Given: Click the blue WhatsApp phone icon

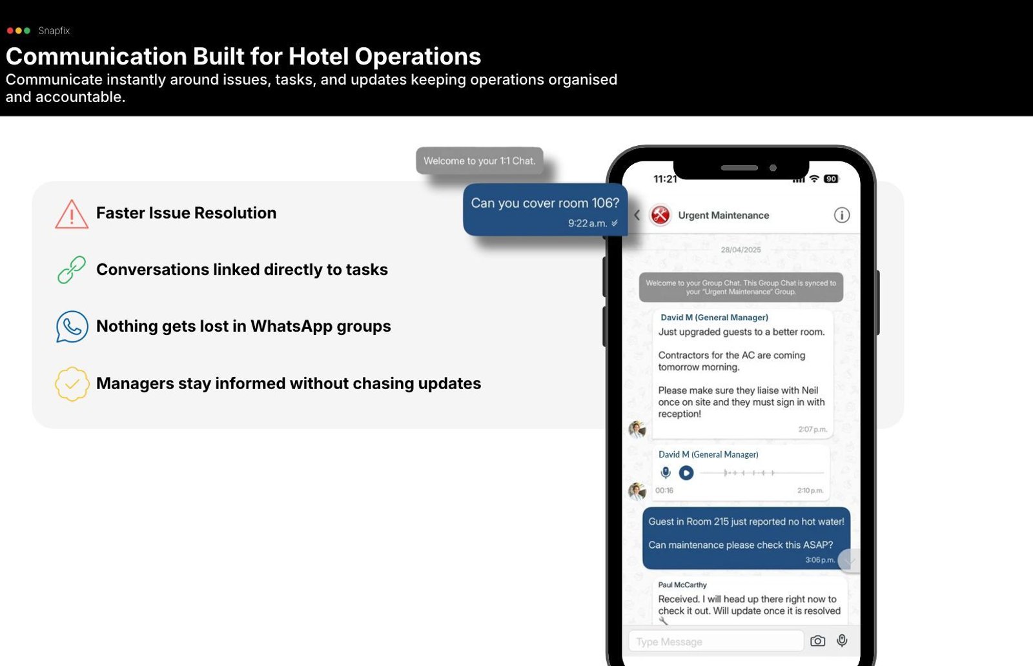Looking at the screenshot, I should pyautogui.click(x=72, y=327).
